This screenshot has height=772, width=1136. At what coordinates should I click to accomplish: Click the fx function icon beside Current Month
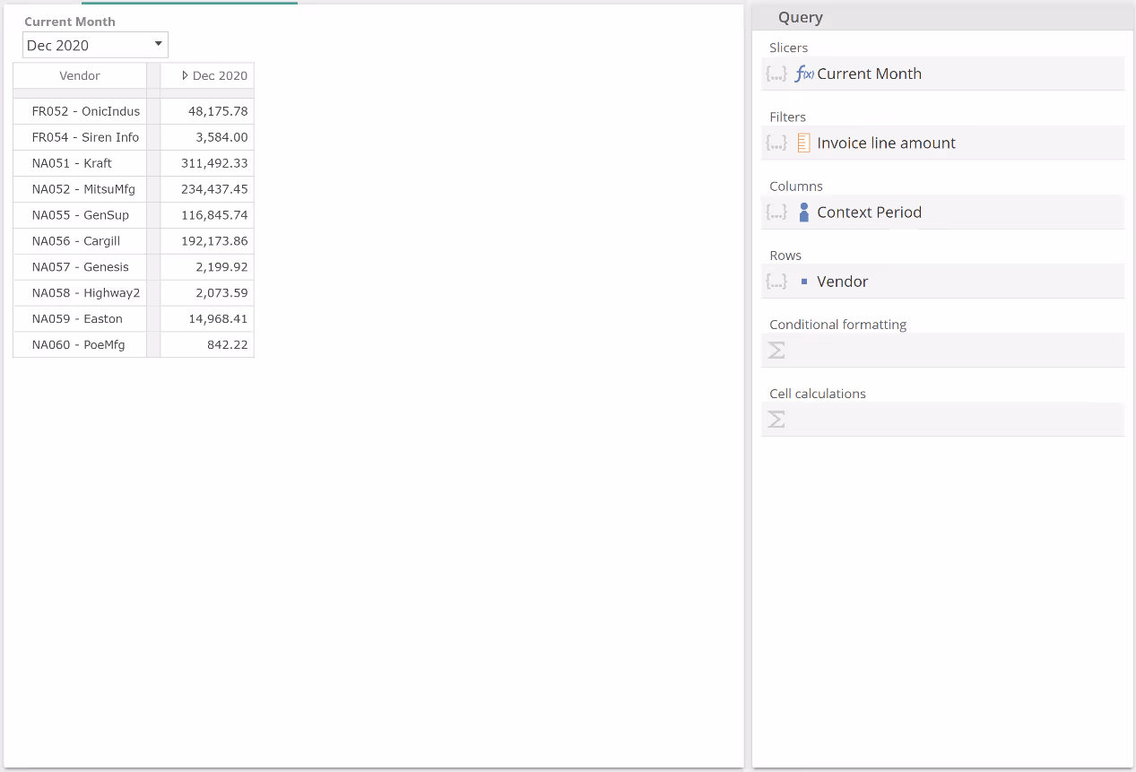(803, 74)
